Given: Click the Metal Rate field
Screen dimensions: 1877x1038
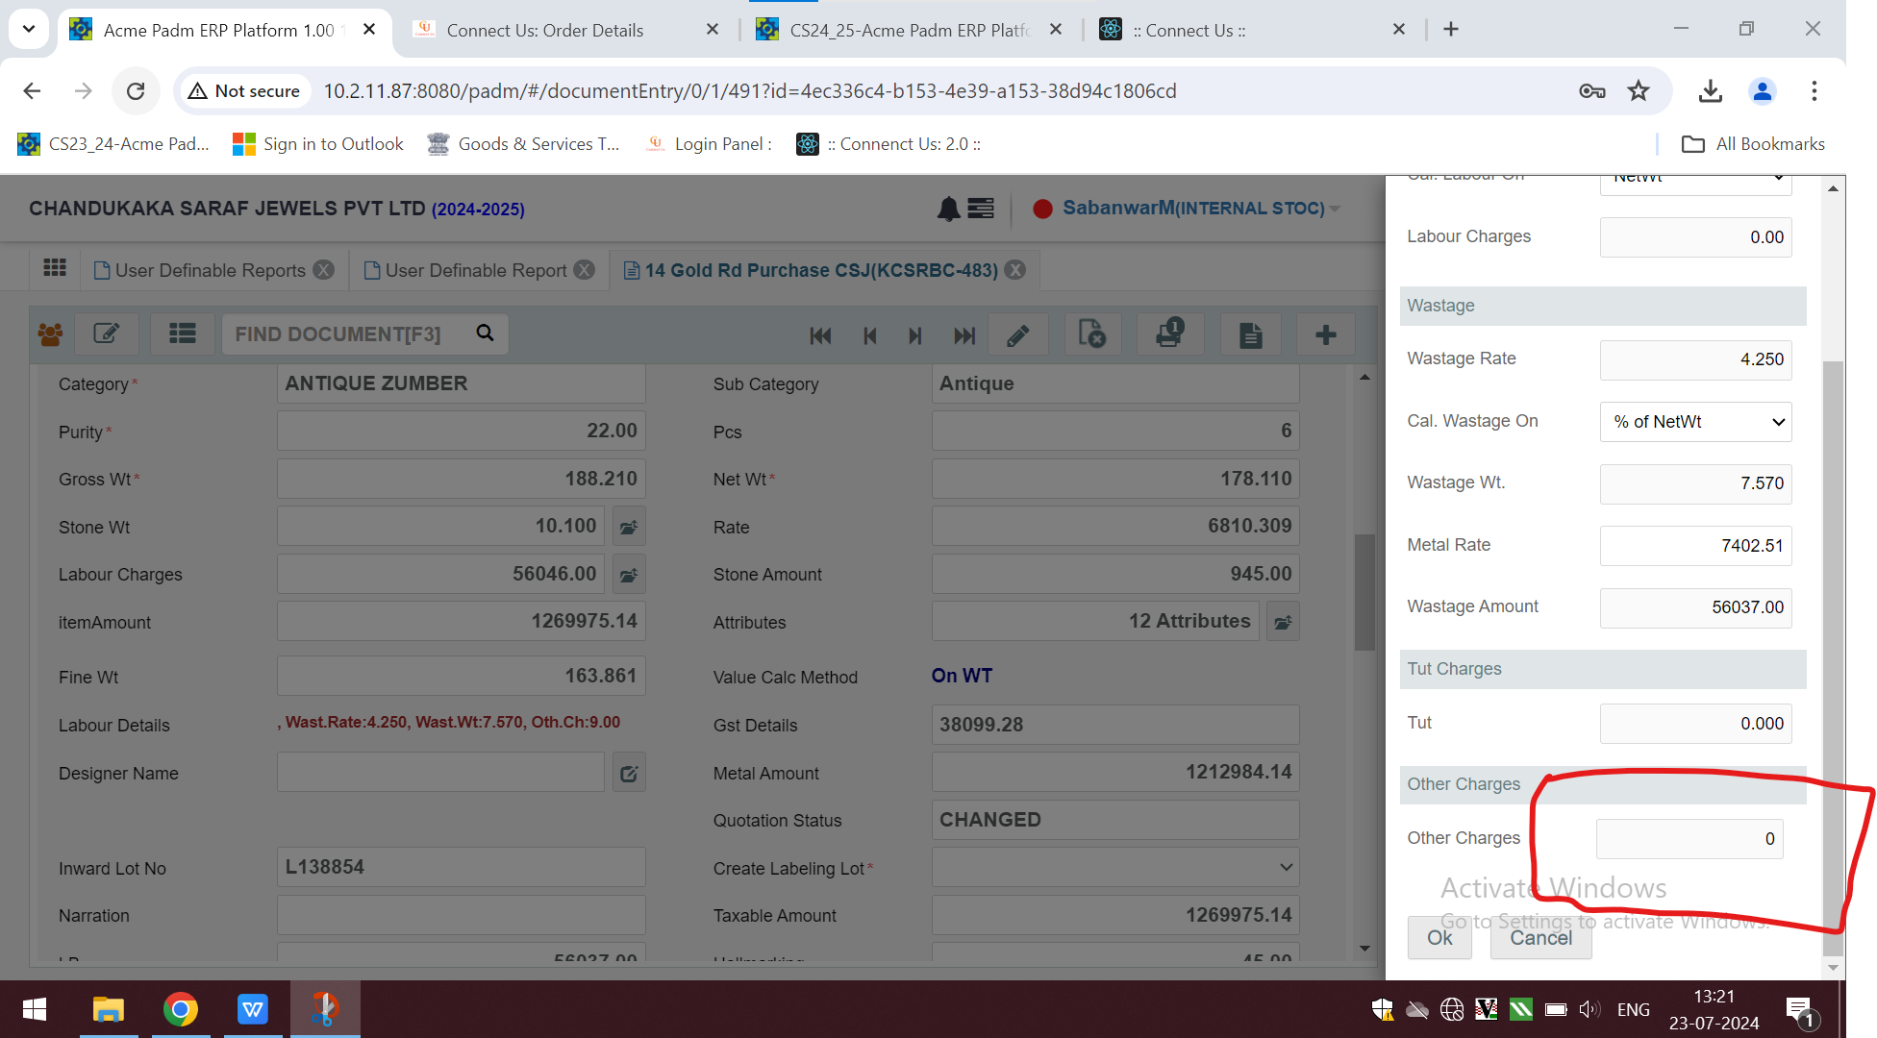Looking at the screenshot, I should pyautogui.click(x=1695, y=546).
